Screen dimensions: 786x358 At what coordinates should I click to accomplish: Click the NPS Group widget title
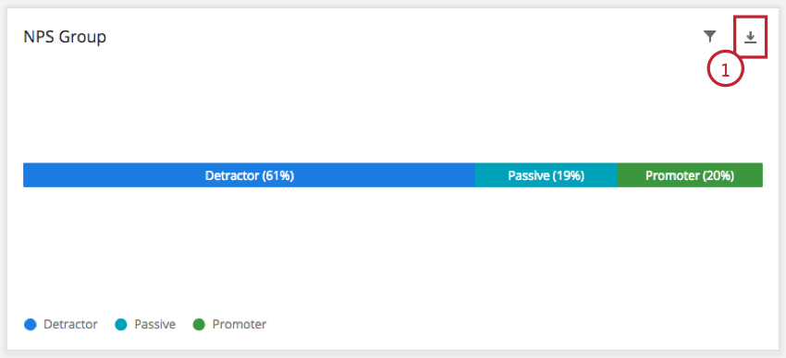(65, 37)
